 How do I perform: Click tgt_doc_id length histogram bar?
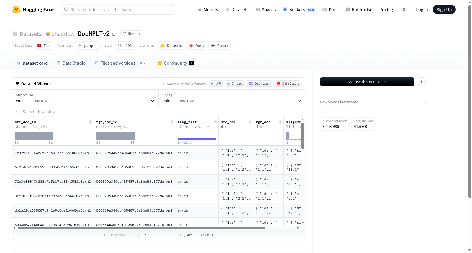[115, 136]
